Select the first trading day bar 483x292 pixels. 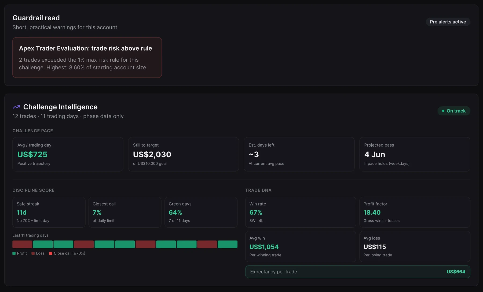click(x=22, y=244)
